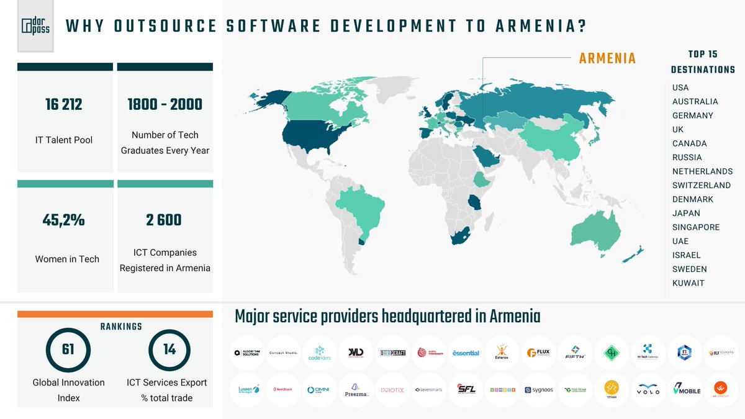Click the hexagonal IT logo

pyautogui.click(x=685, y=353)
